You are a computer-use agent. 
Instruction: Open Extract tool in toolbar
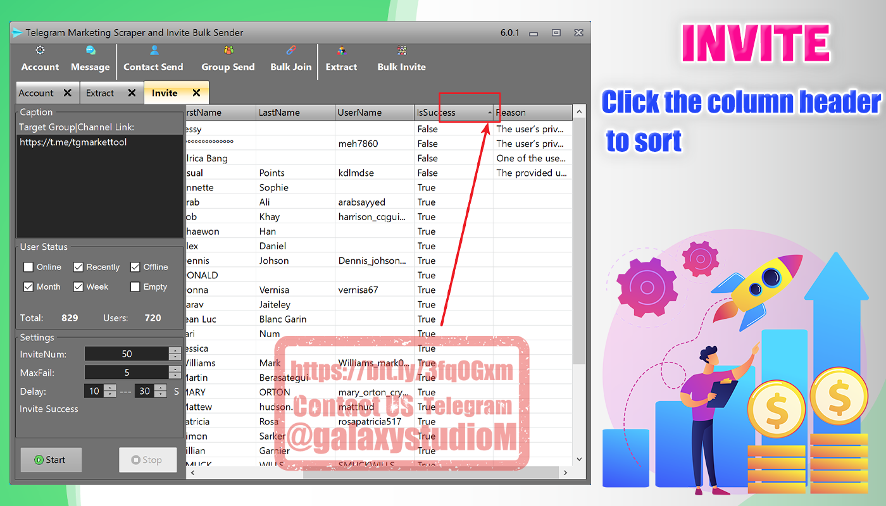coord(341,59)
